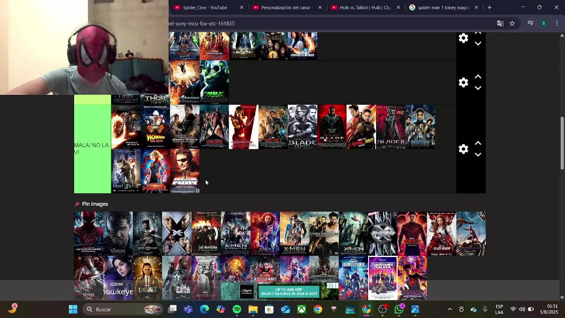Viewport: 565px width, 318px height.
Task: Move Hulk poster tier row up
Action: coord(478,77)
